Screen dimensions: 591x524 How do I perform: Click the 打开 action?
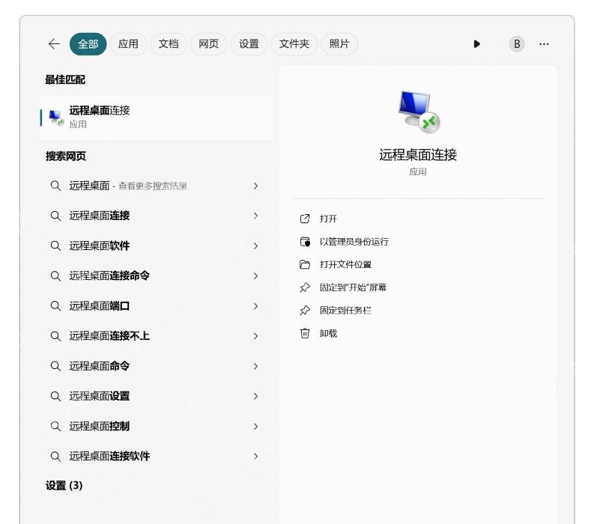coord(328,219)
